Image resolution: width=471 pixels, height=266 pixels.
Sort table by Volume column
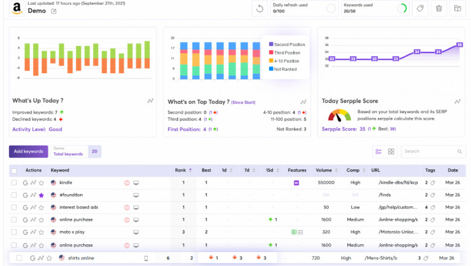(324, 170)
